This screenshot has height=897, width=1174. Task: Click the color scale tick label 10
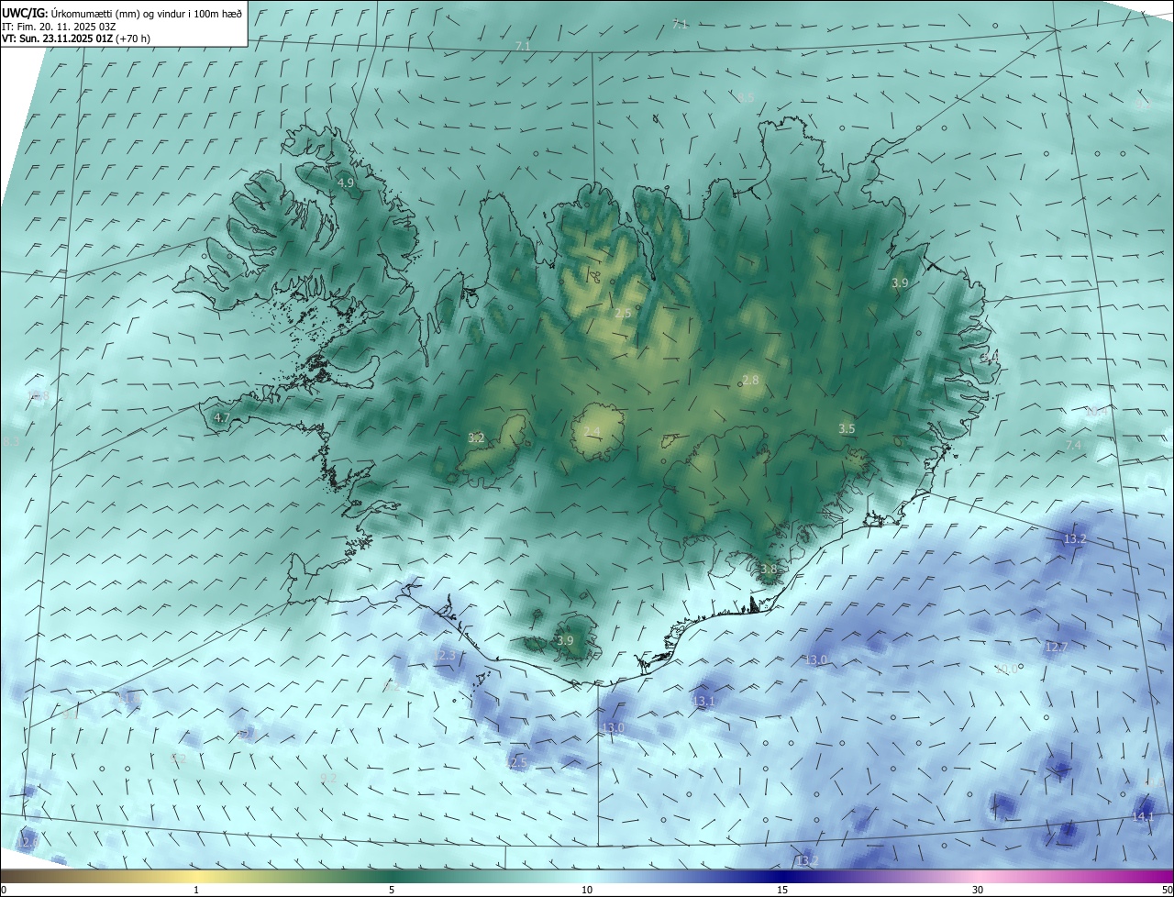click(587, 890)
